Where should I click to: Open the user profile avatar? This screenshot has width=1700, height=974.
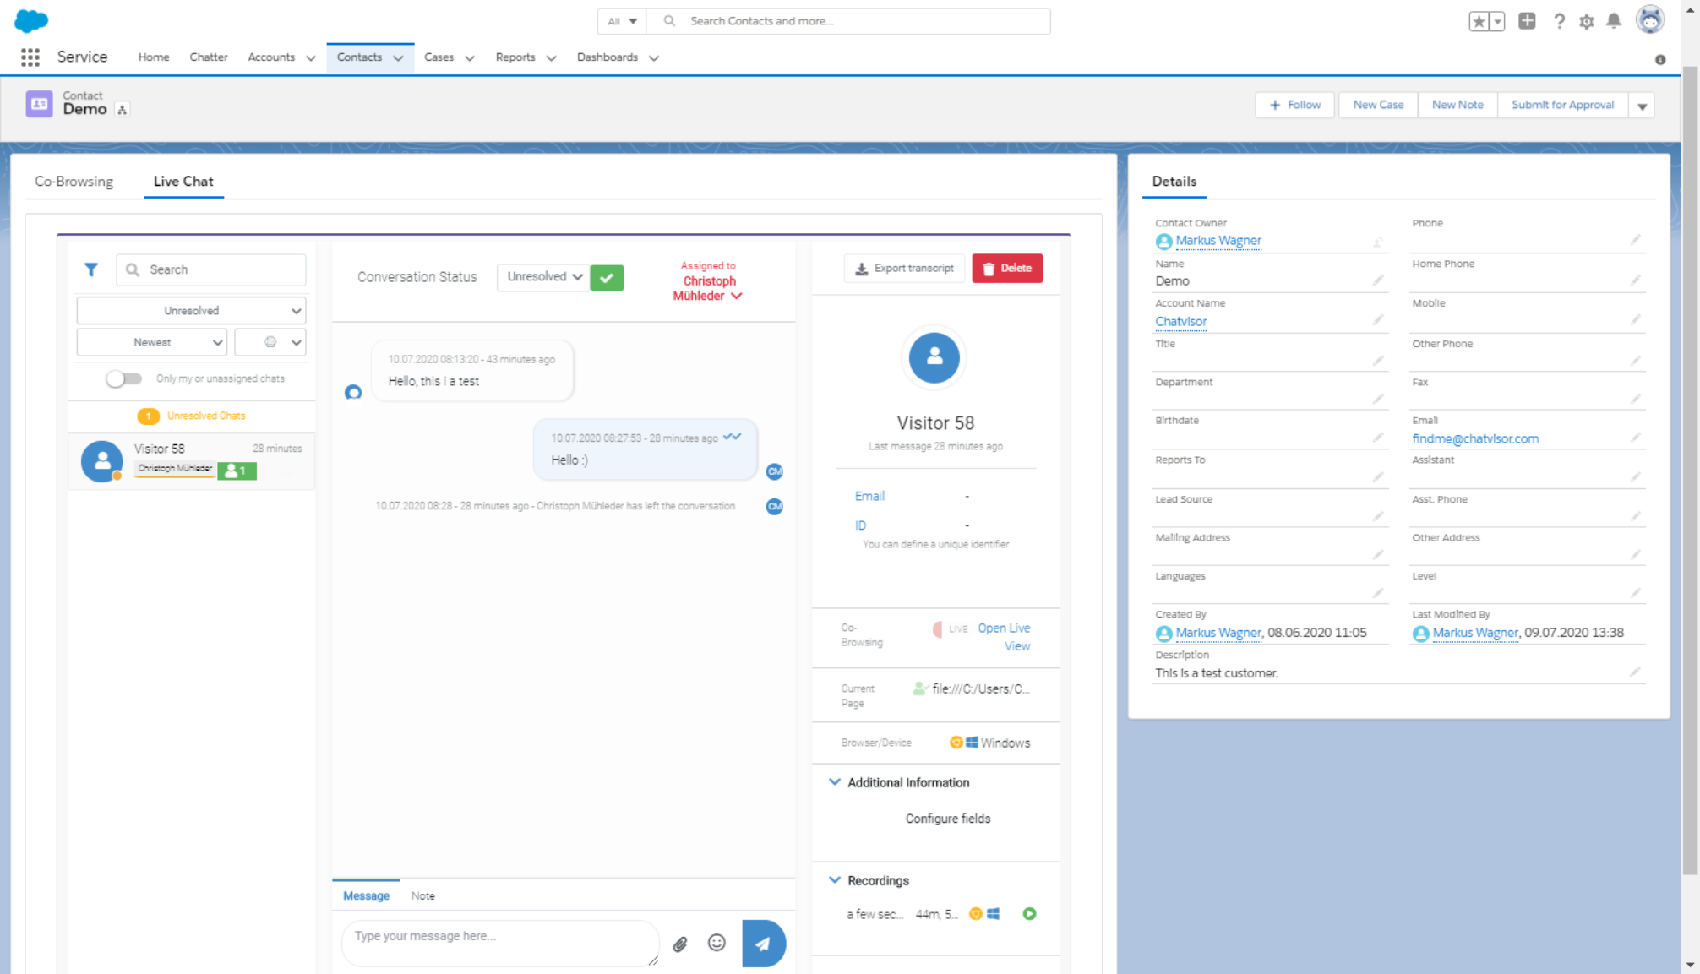point(1649,20)
